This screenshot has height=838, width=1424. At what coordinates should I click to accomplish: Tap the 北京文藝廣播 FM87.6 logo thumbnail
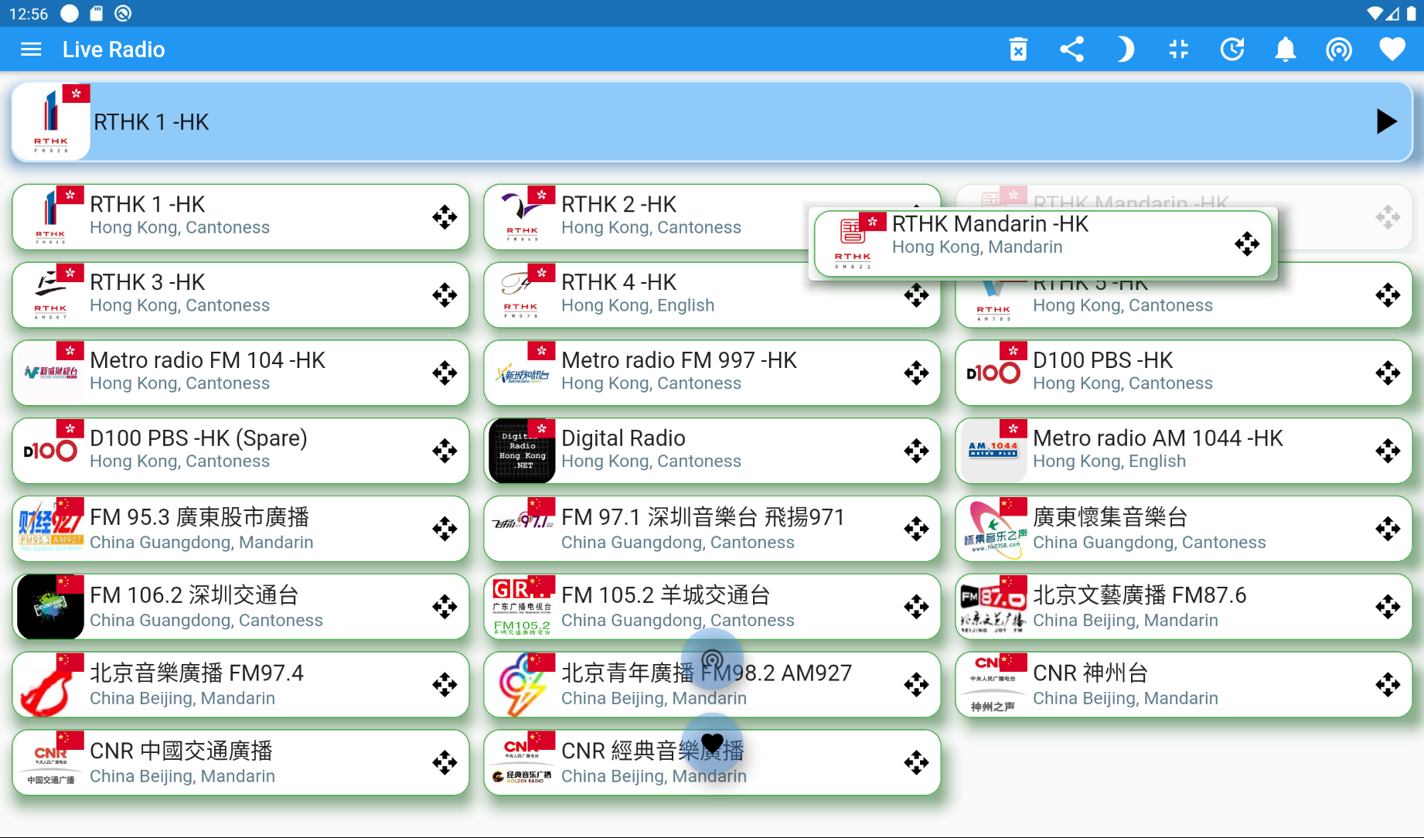click(993, 607)
